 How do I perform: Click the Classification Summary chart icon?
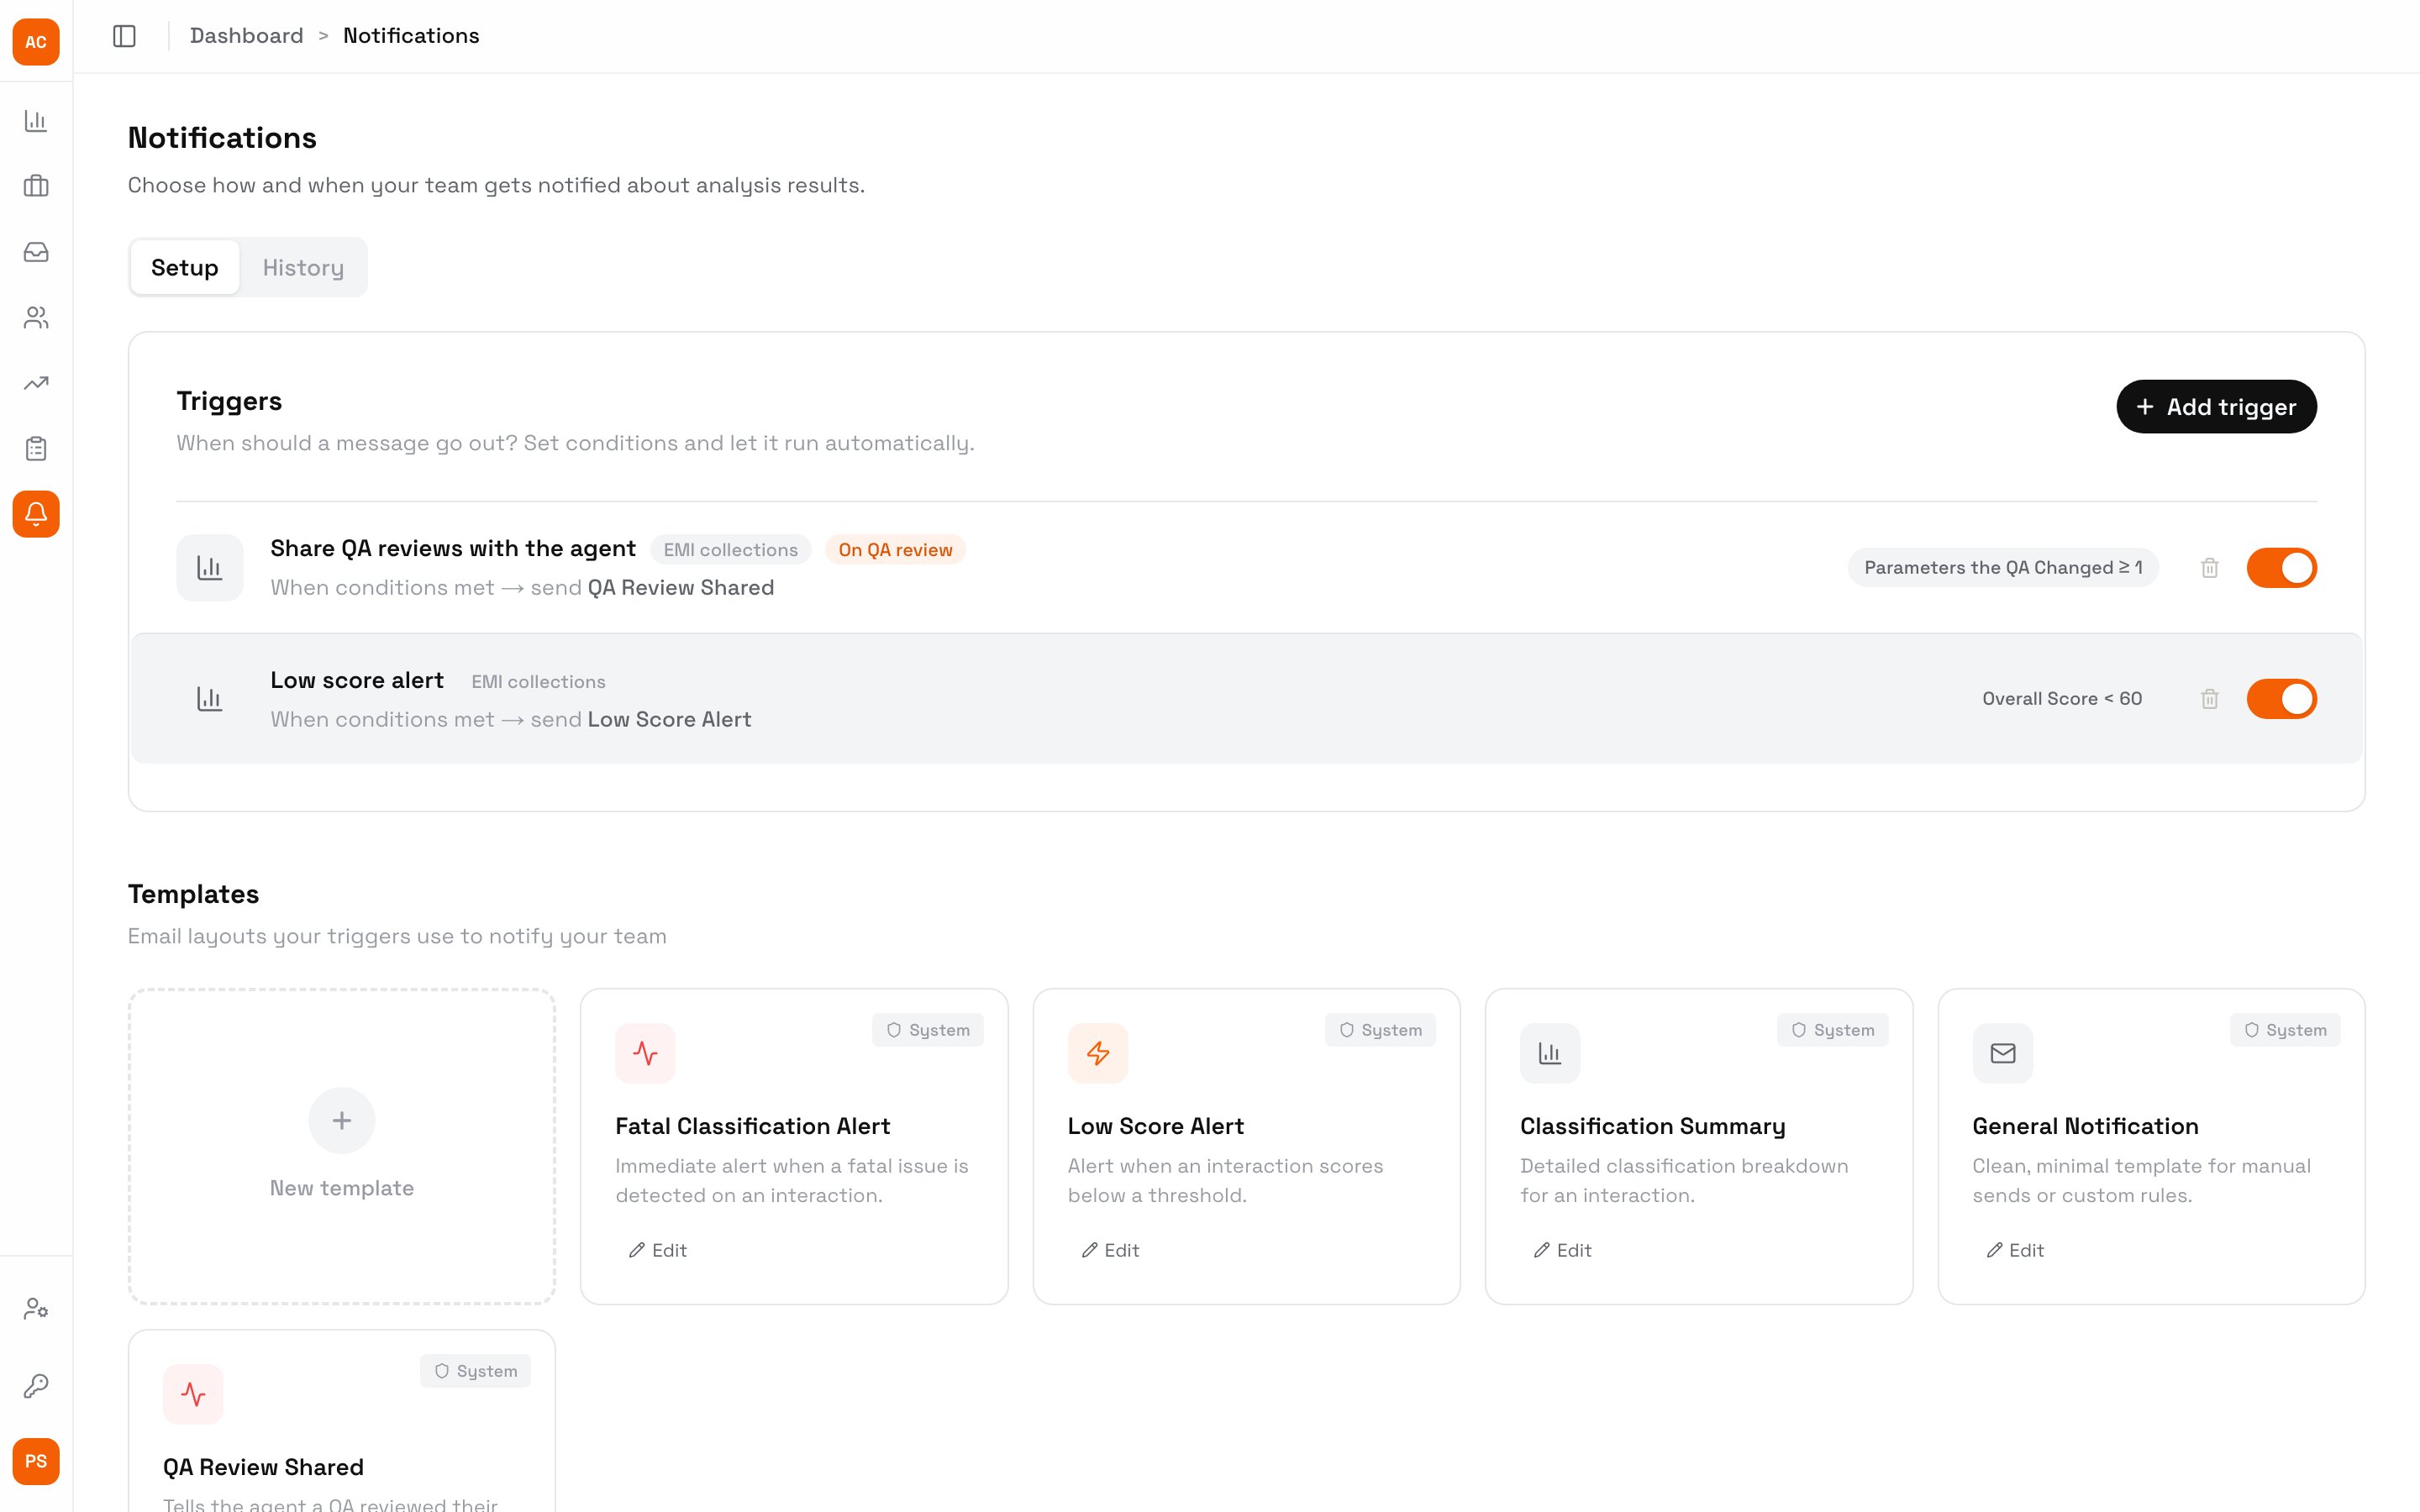point(1550,1053)
